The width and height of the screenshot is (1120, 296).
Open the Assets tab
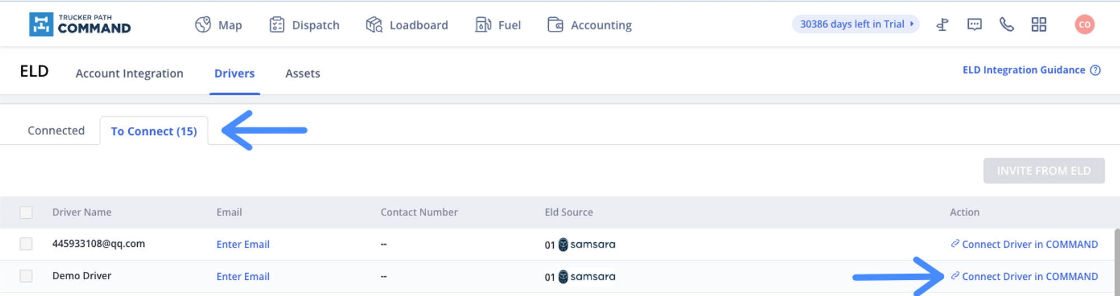302,73
